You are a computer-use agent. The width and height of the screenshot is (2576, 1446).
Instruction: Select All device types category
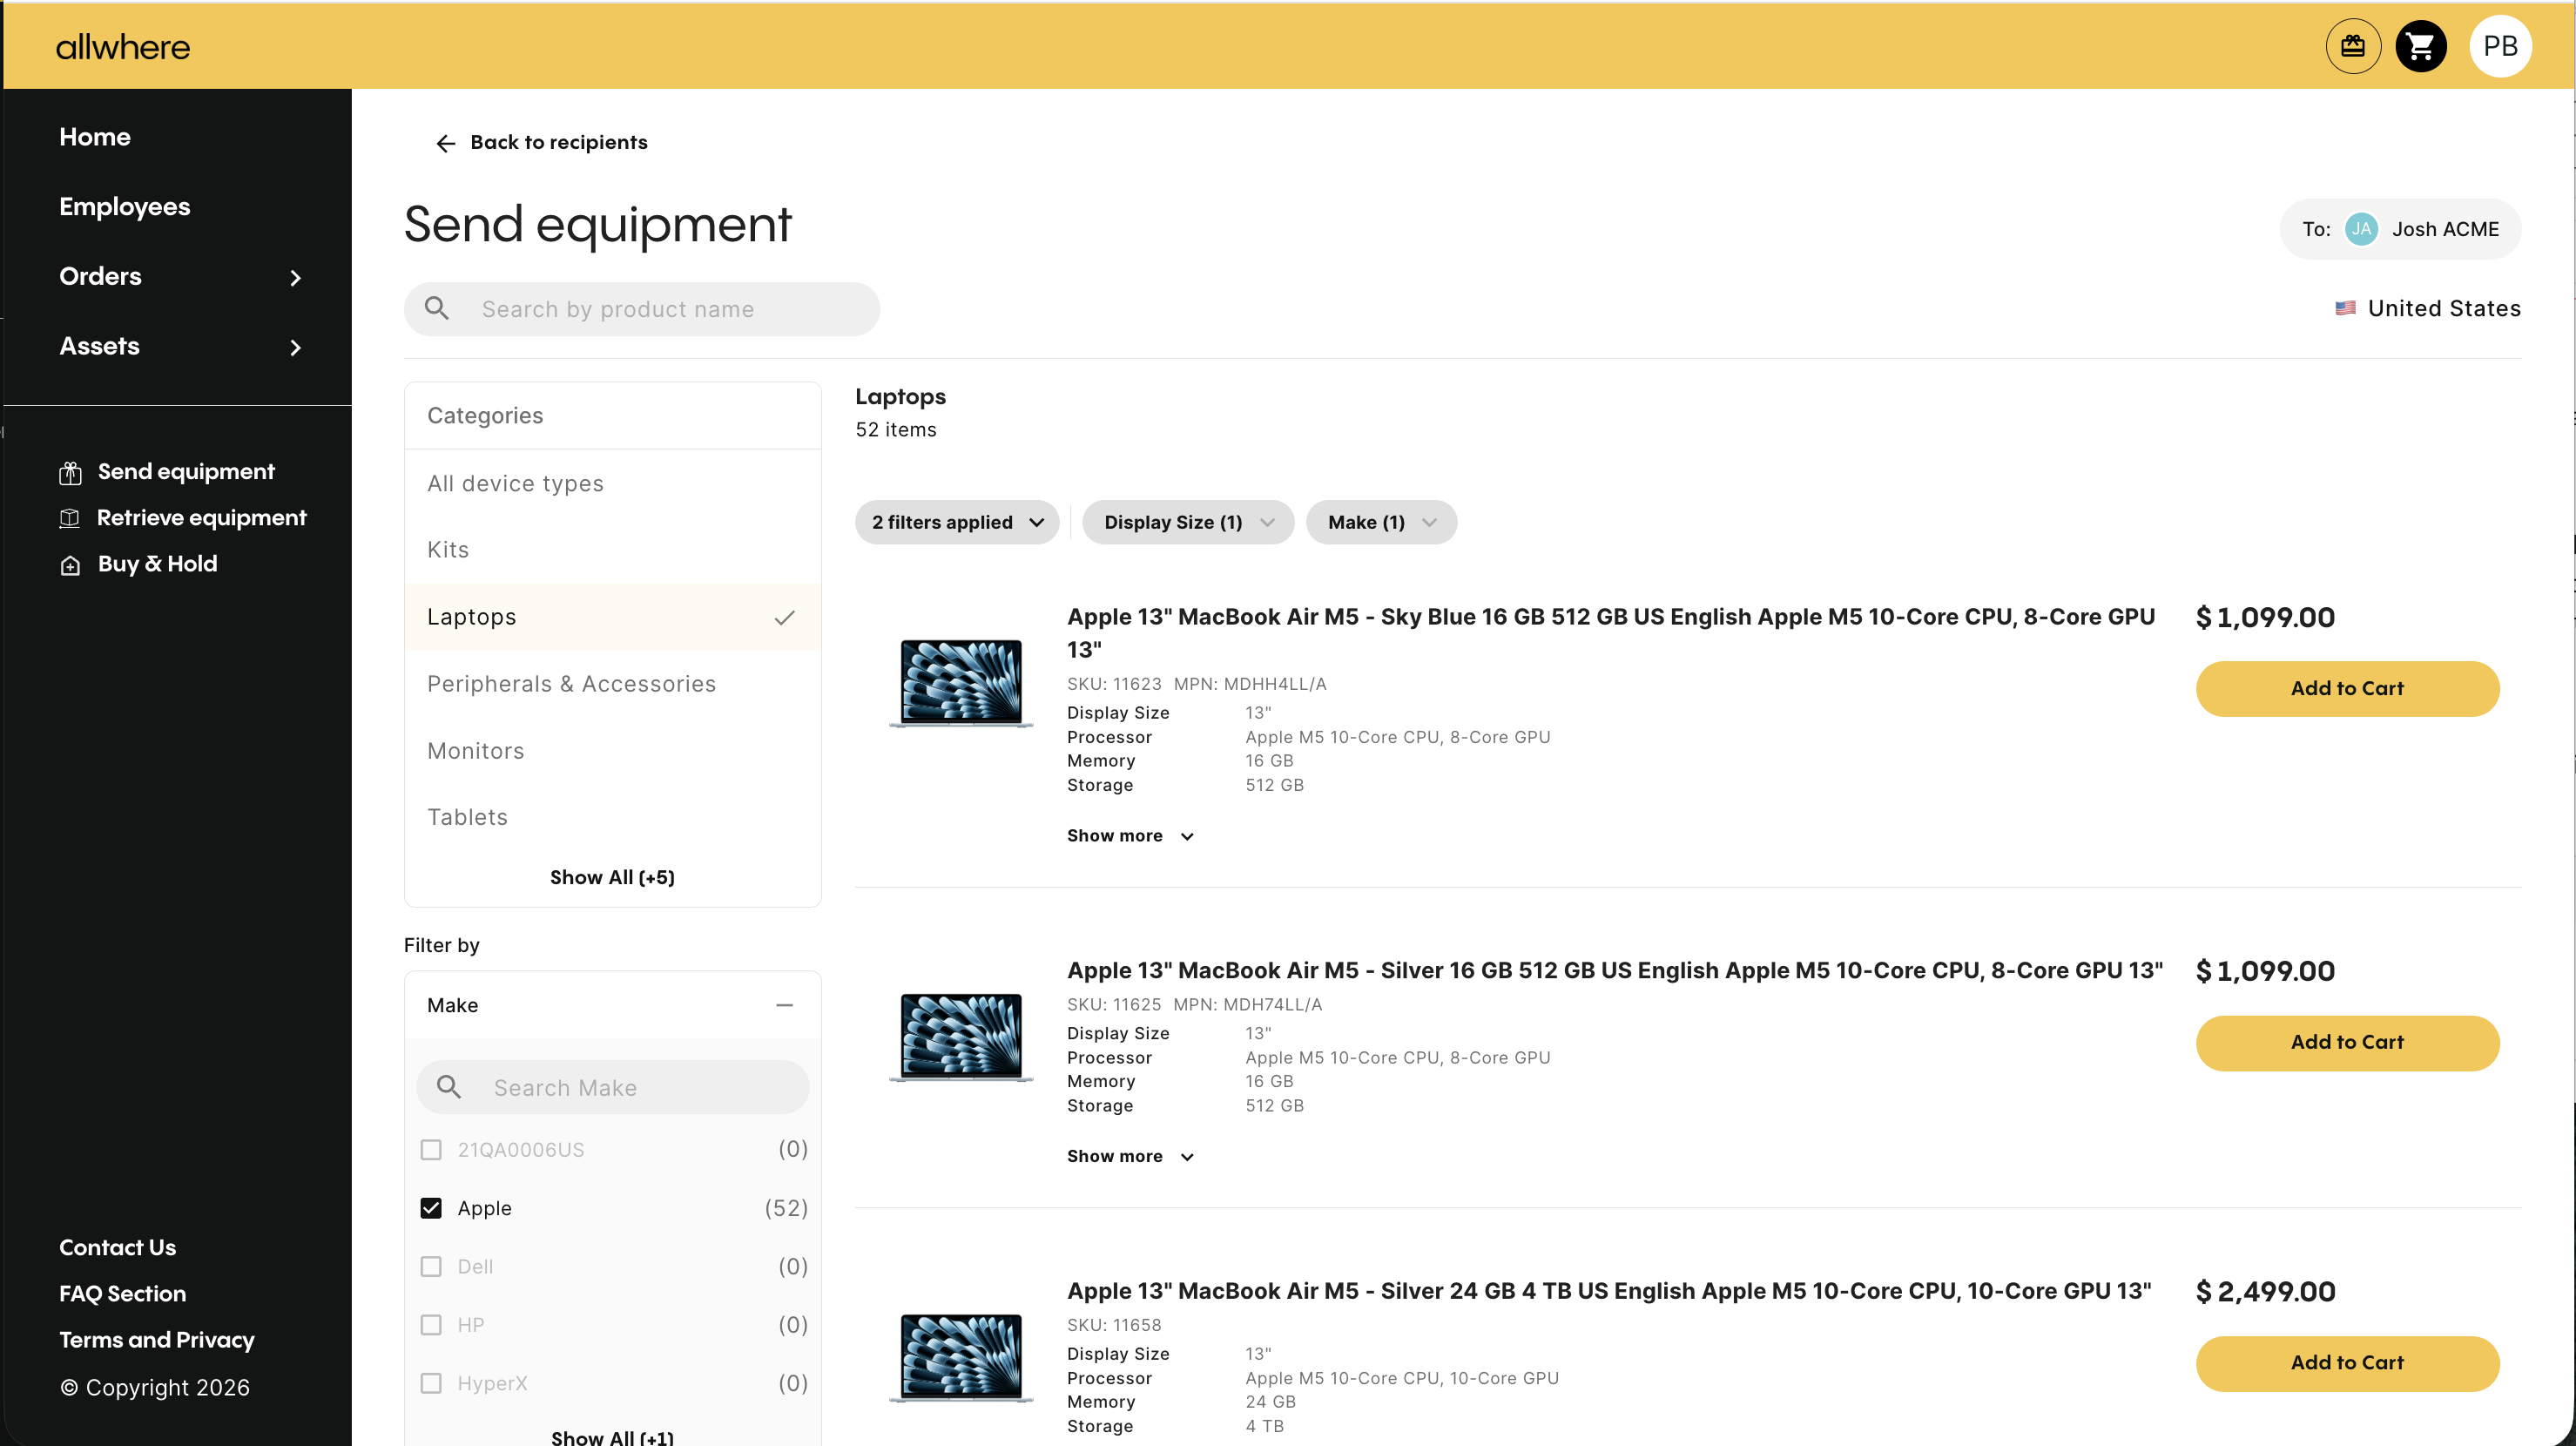(x=612, y=483)
